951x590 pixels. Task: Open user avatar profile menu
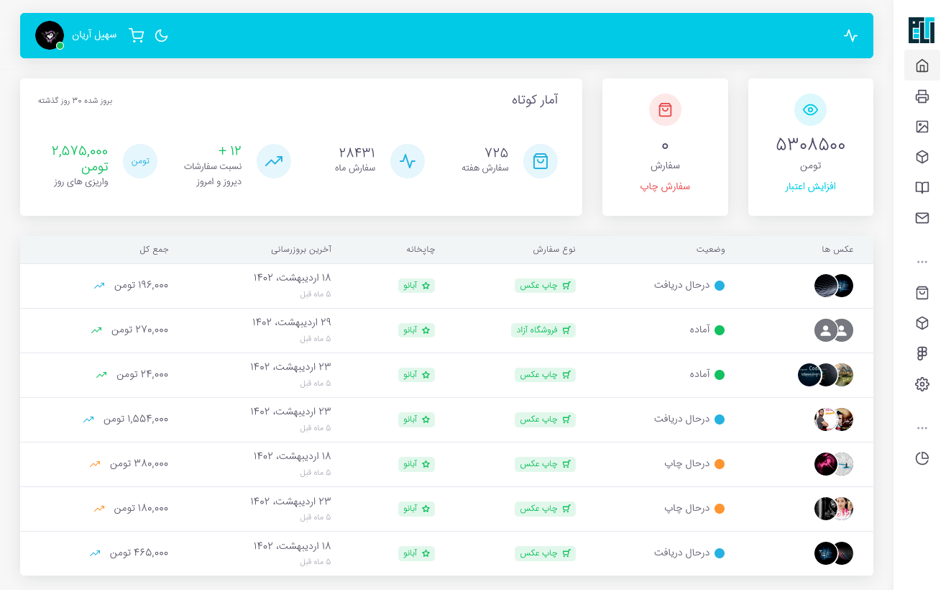(x=50, y=35)
